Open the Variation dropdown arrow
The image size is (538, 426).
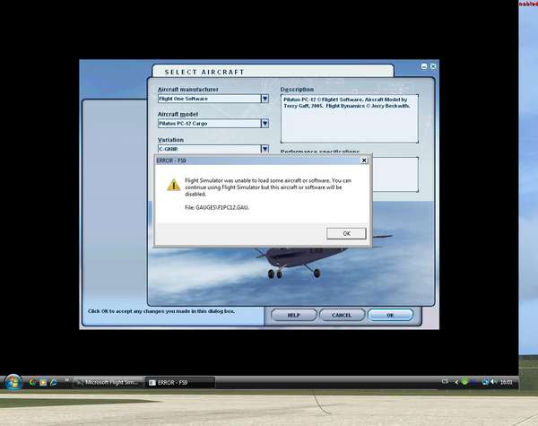[x=265, y=149]
